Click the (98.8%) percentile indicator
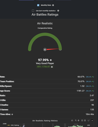Viewport: 98px width, 127px height. (90, 82)
